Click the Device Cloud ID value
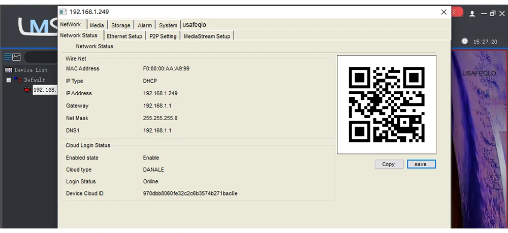The image size is (508, 233). pyautogui.click(x=190, y=193)
